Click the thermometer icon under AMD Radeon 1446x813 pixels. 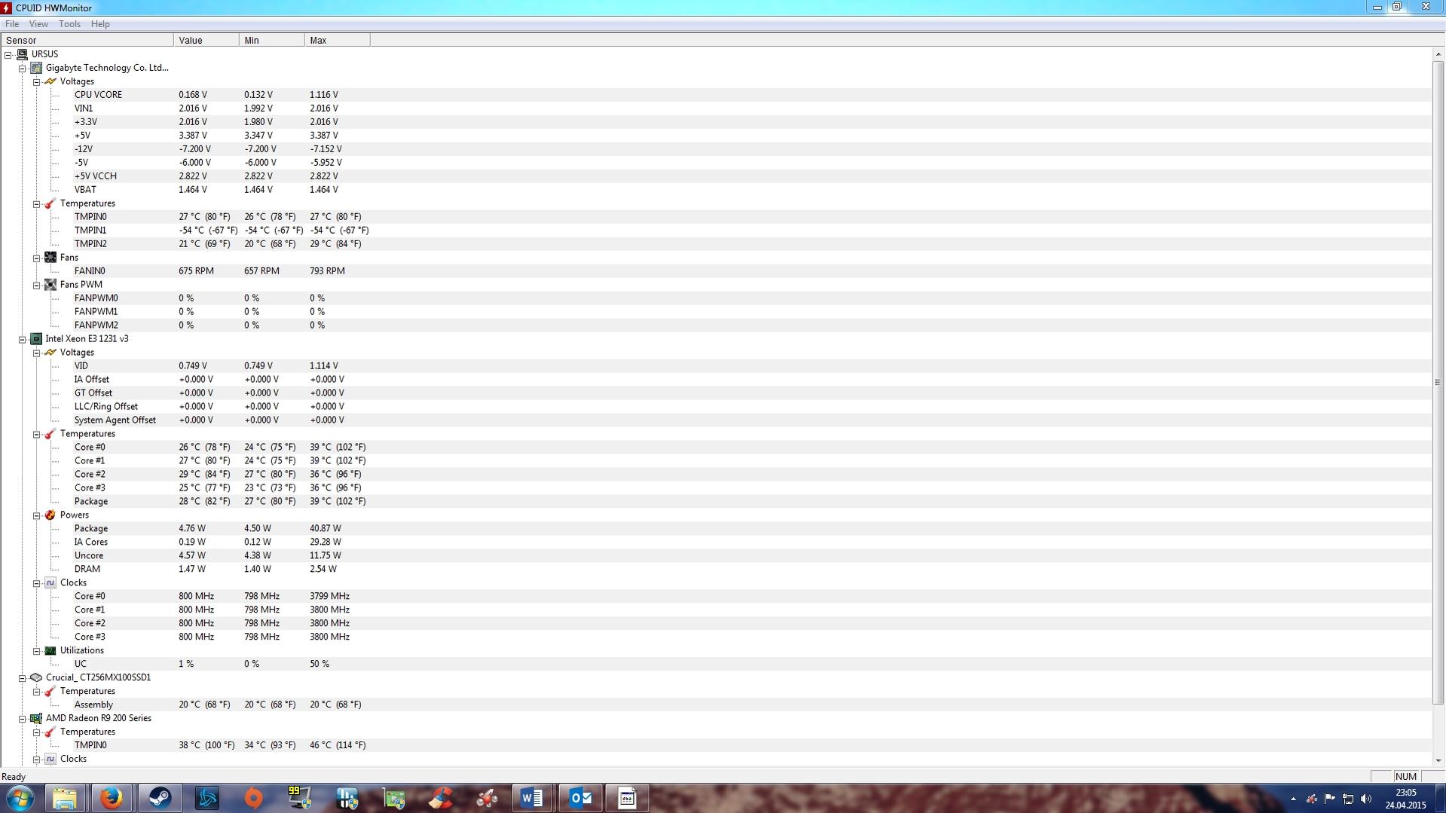click(50, 732)
